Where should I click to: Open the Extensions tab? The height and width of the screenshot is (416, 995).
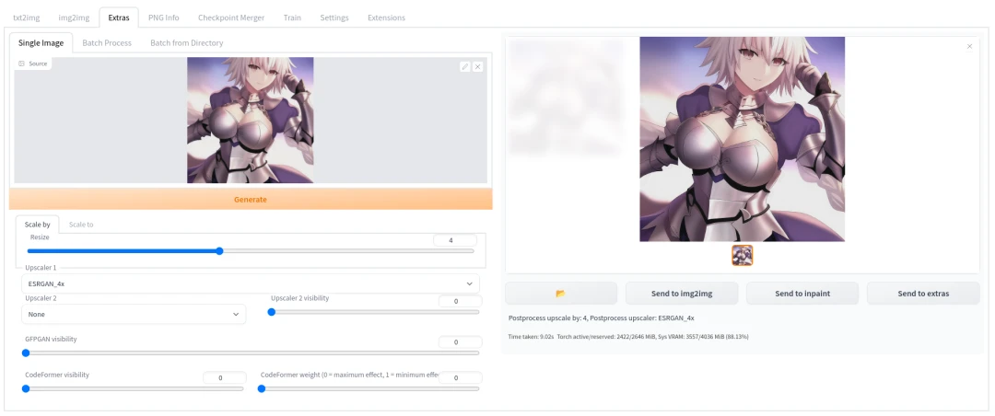(x=386, y=17)
